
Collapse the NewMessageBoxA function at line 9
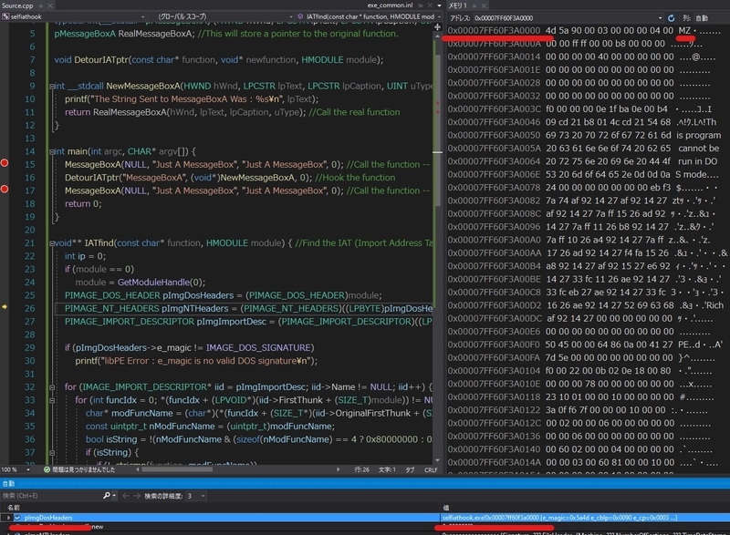point(52,87)
